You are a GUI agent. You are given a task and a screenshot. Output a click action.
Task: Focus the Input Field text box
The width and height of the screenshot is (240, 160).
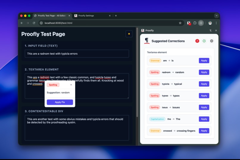(77, 54)
